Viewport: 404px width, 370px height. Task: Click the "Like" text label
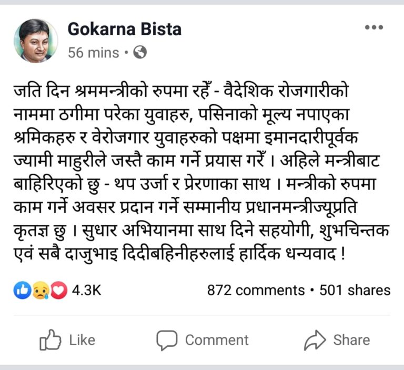[82, 340]
